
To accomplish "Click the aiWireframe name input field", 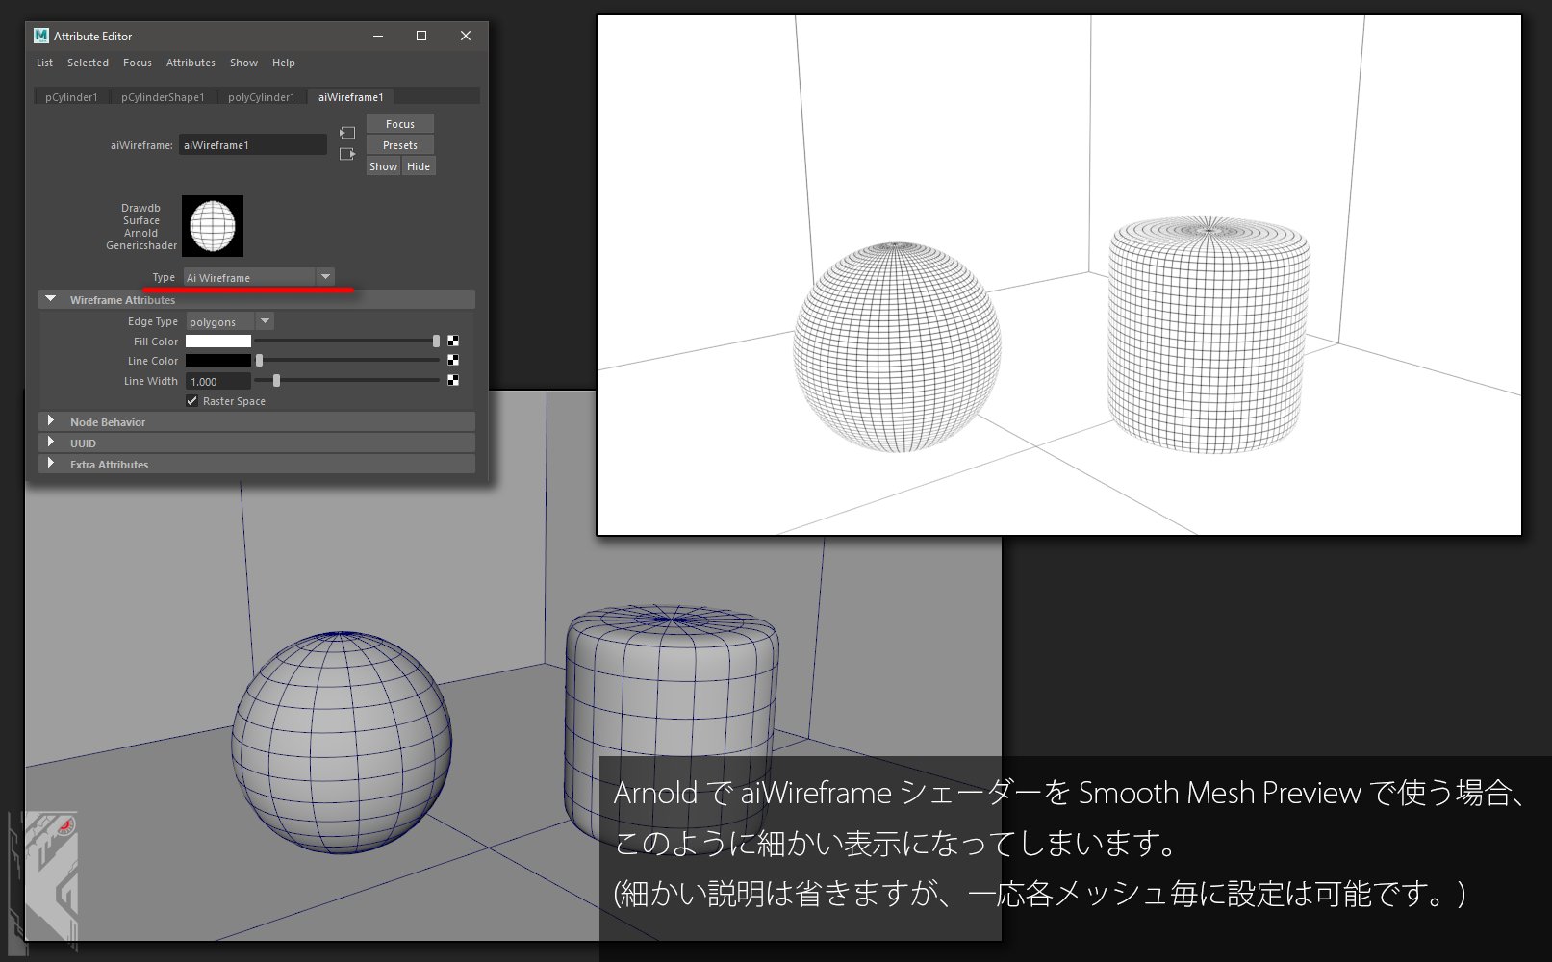I will (253, 145).
